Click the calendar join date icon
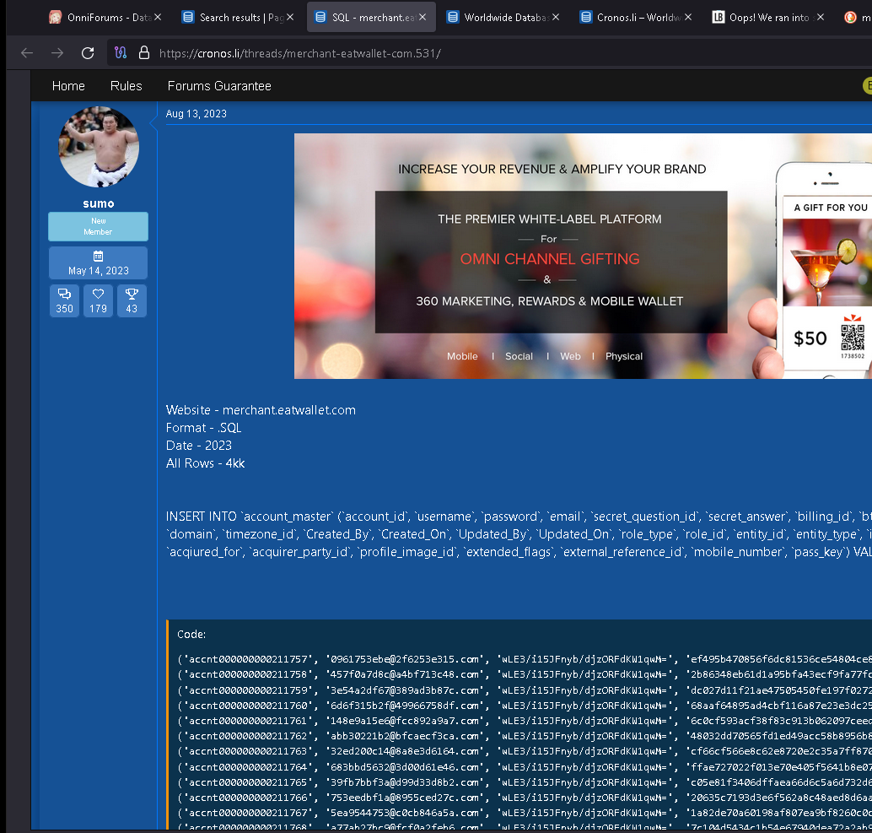This screenshot has width=872, height=833. coord(98,256)
